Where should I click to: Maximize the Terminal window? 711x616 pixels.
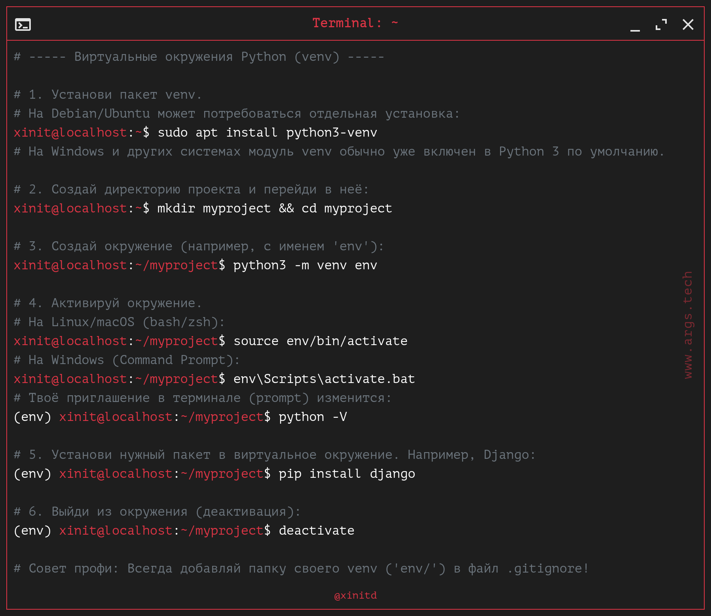661,24
